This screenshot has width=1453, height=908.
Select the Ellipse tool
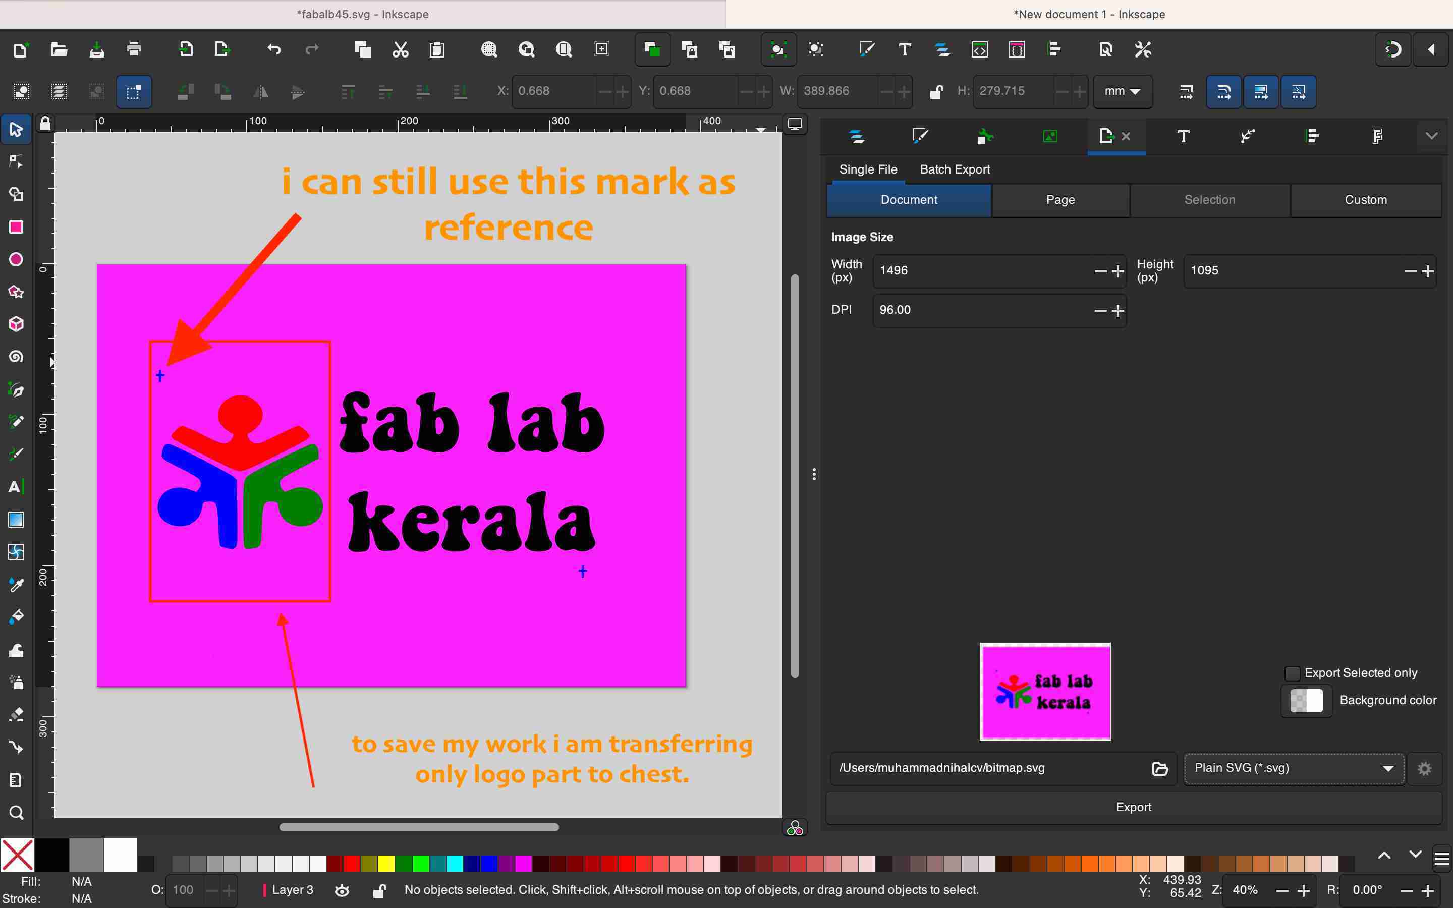pos(16,259)
